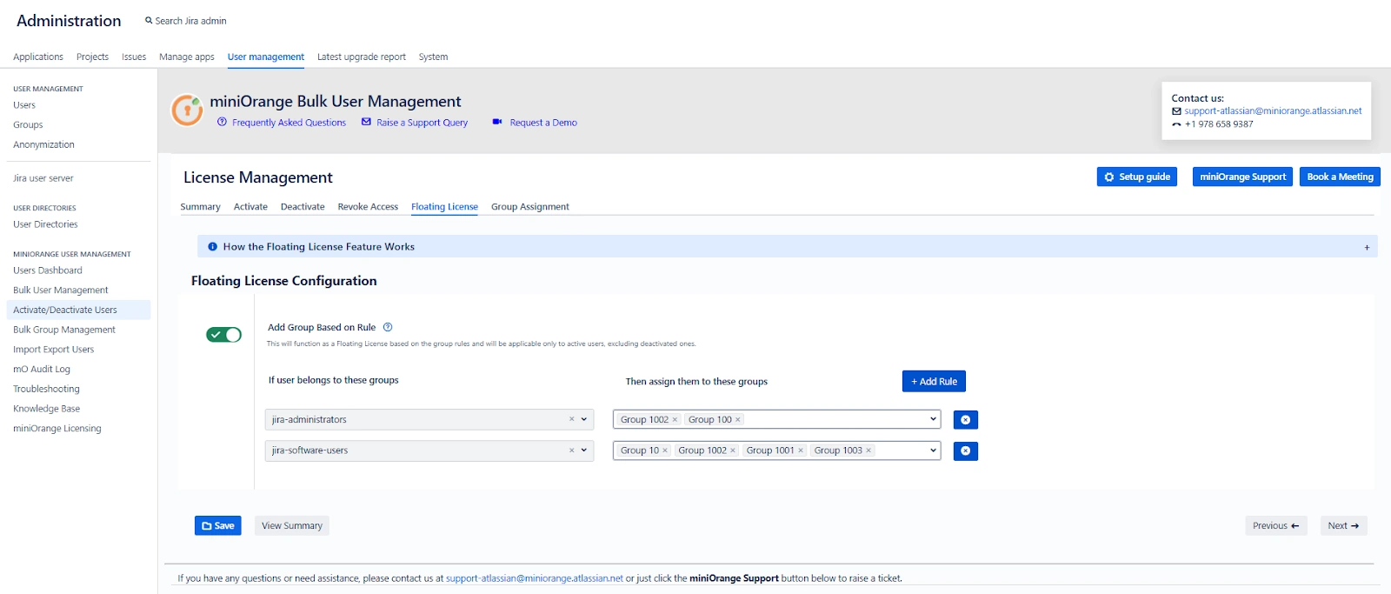1391x594 pixels.
Task: Go to the Next step
Action: (1343, 525)
